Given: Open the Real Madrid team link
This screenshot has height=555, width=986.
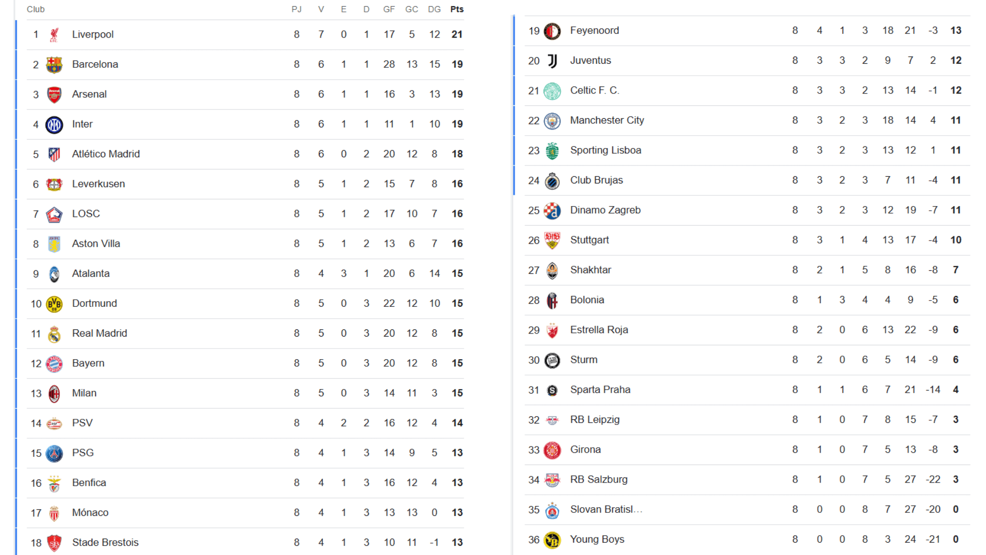Looking at the screenshot, I should pos(100,333).
